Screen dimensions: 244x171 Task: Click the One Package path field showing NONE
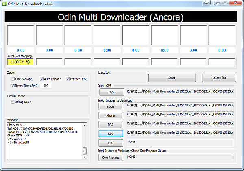click(180, 157)
